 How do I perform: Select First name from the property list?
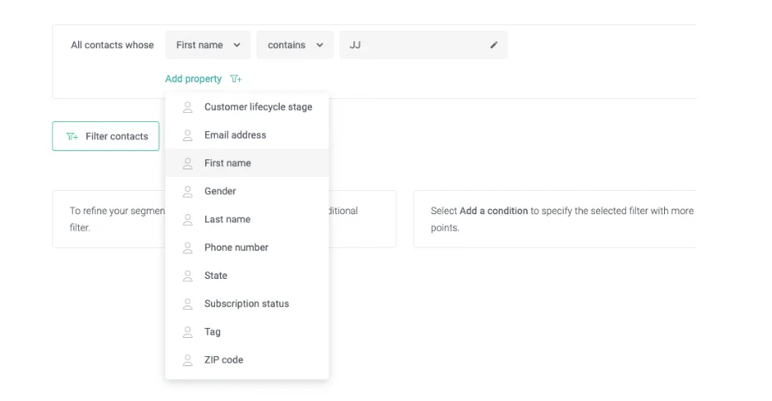click(227, 164)
